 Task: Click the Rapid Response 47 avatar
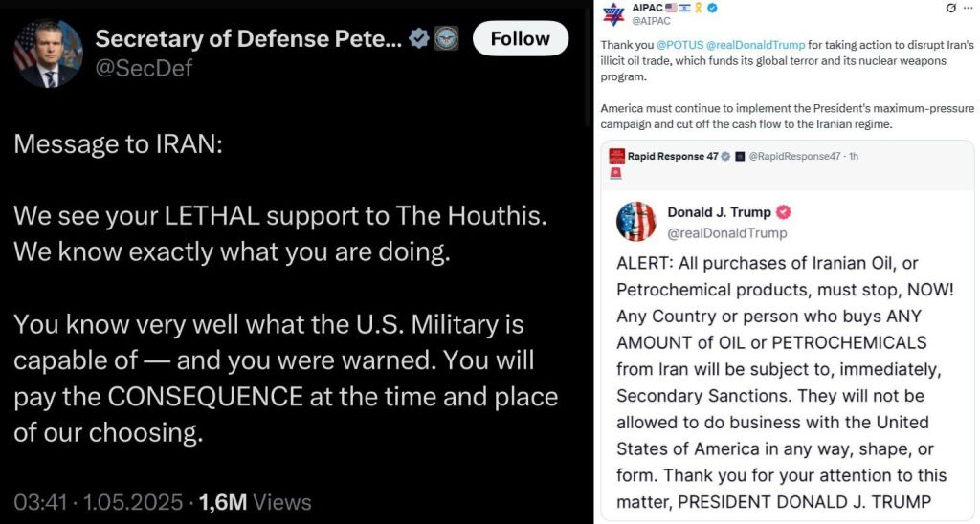pyautogui.click(x=615, y=156)
